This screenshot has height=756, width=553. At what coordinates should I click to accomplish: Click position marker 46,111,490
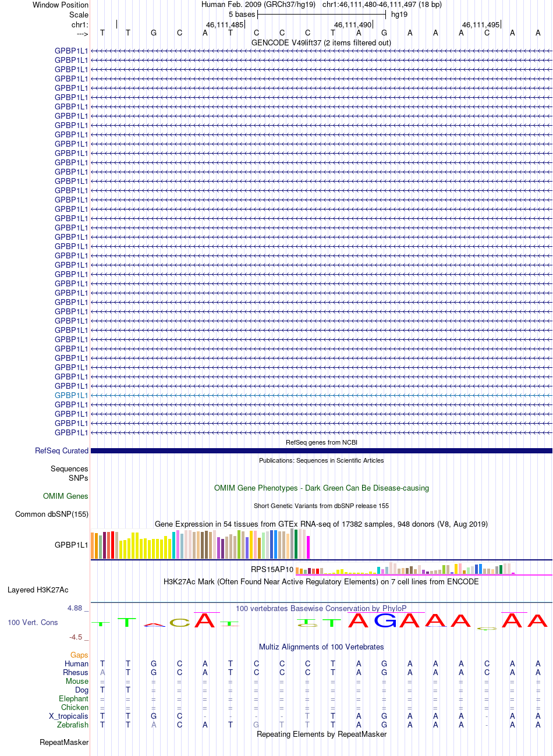click(353, 25)
